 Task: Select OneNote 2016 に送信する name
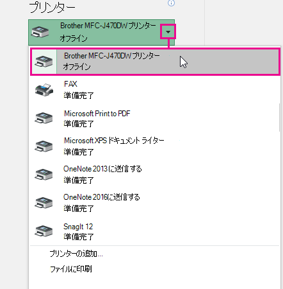pyautogui.click(x=102, y=197)
